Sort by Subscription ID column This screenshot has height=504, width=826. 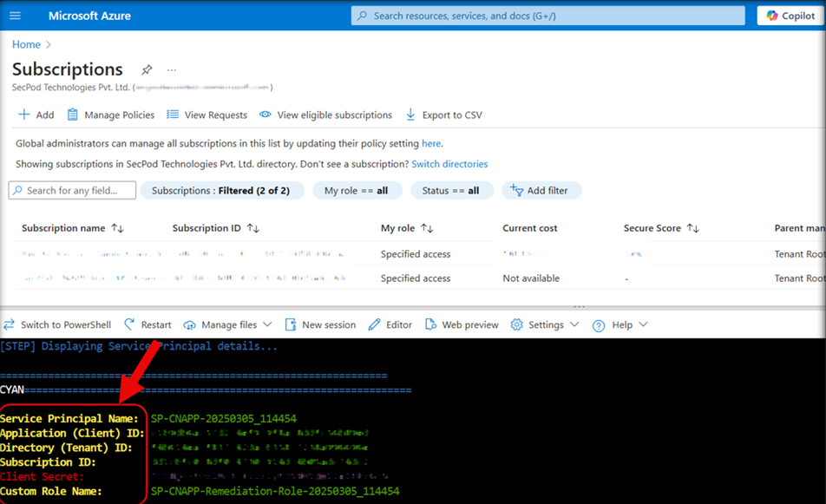click(215, 228)
